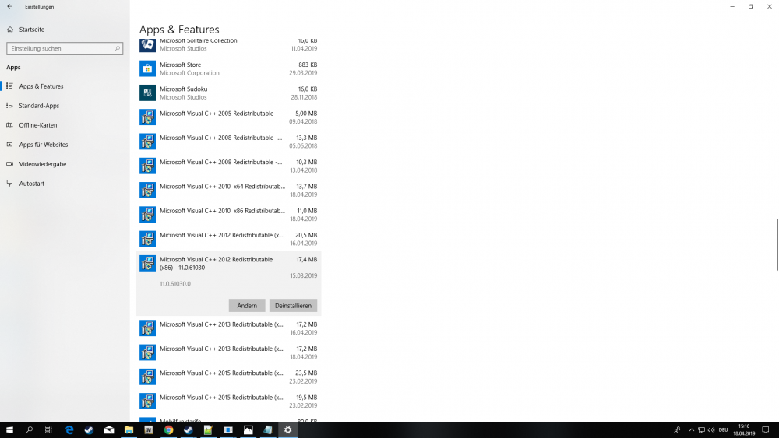Open the Windows Start menu

click(9, 429)
